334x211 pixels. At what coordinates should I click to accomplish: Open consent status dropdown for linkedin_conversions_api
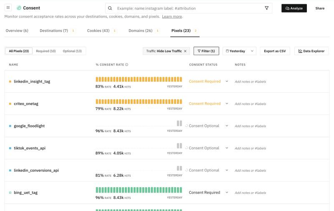point(227,170)
